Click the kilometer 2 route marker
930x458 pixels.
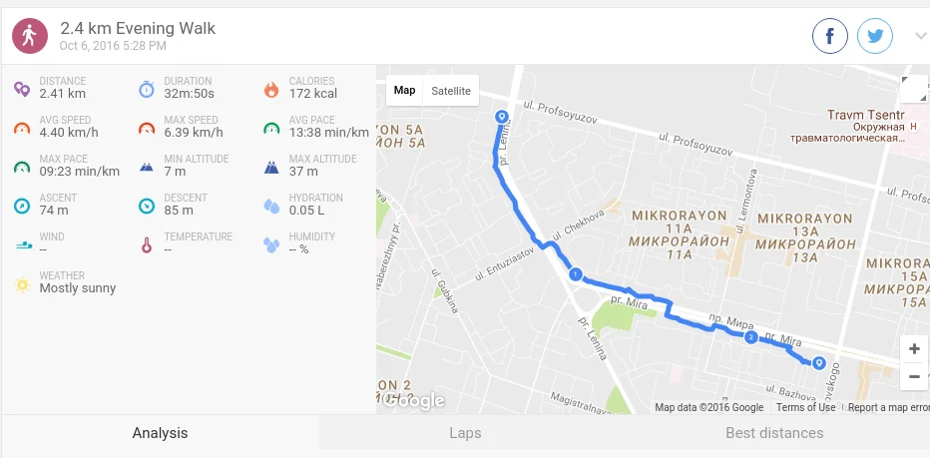[750, 337]
